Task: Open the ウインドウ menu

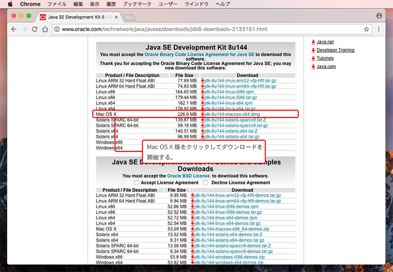Action: pos(196,4)
